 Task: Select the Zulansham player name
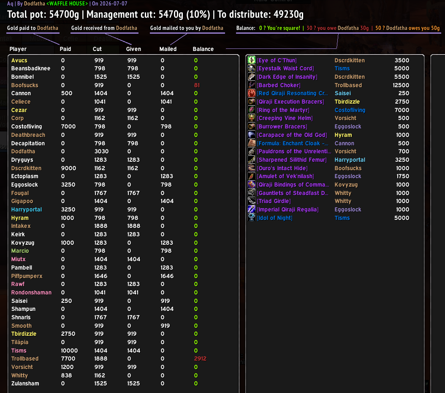coord(25,383)
